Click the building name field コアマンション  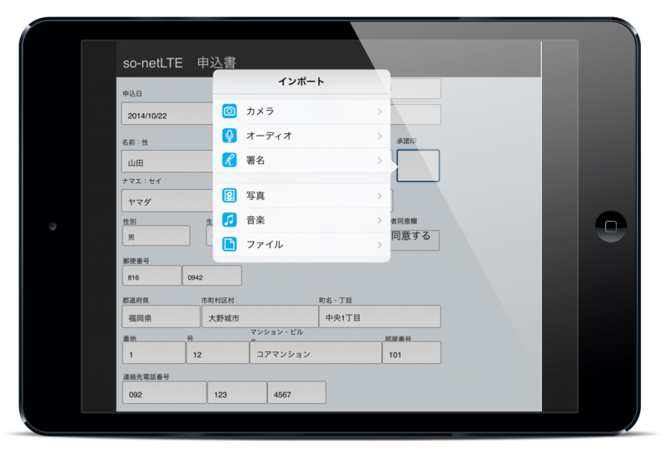click(315, 353)
